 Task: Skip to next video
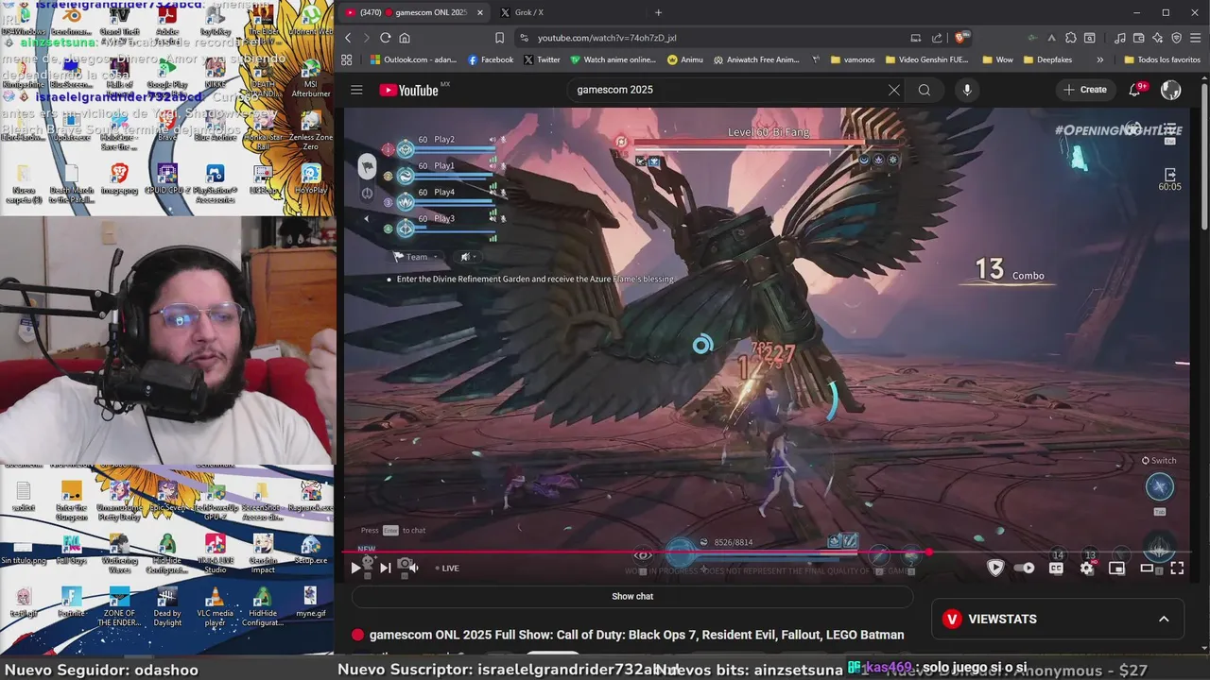[385, 568]
